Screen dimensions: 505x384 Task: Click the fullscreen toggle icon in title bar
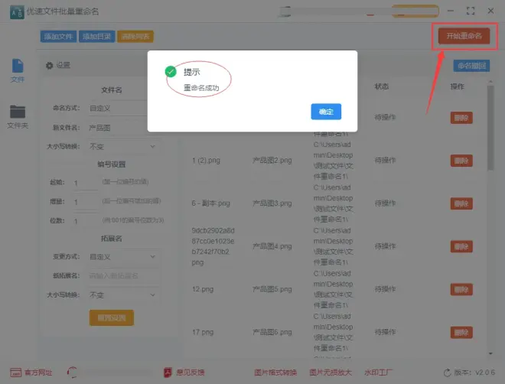[471, 11]
